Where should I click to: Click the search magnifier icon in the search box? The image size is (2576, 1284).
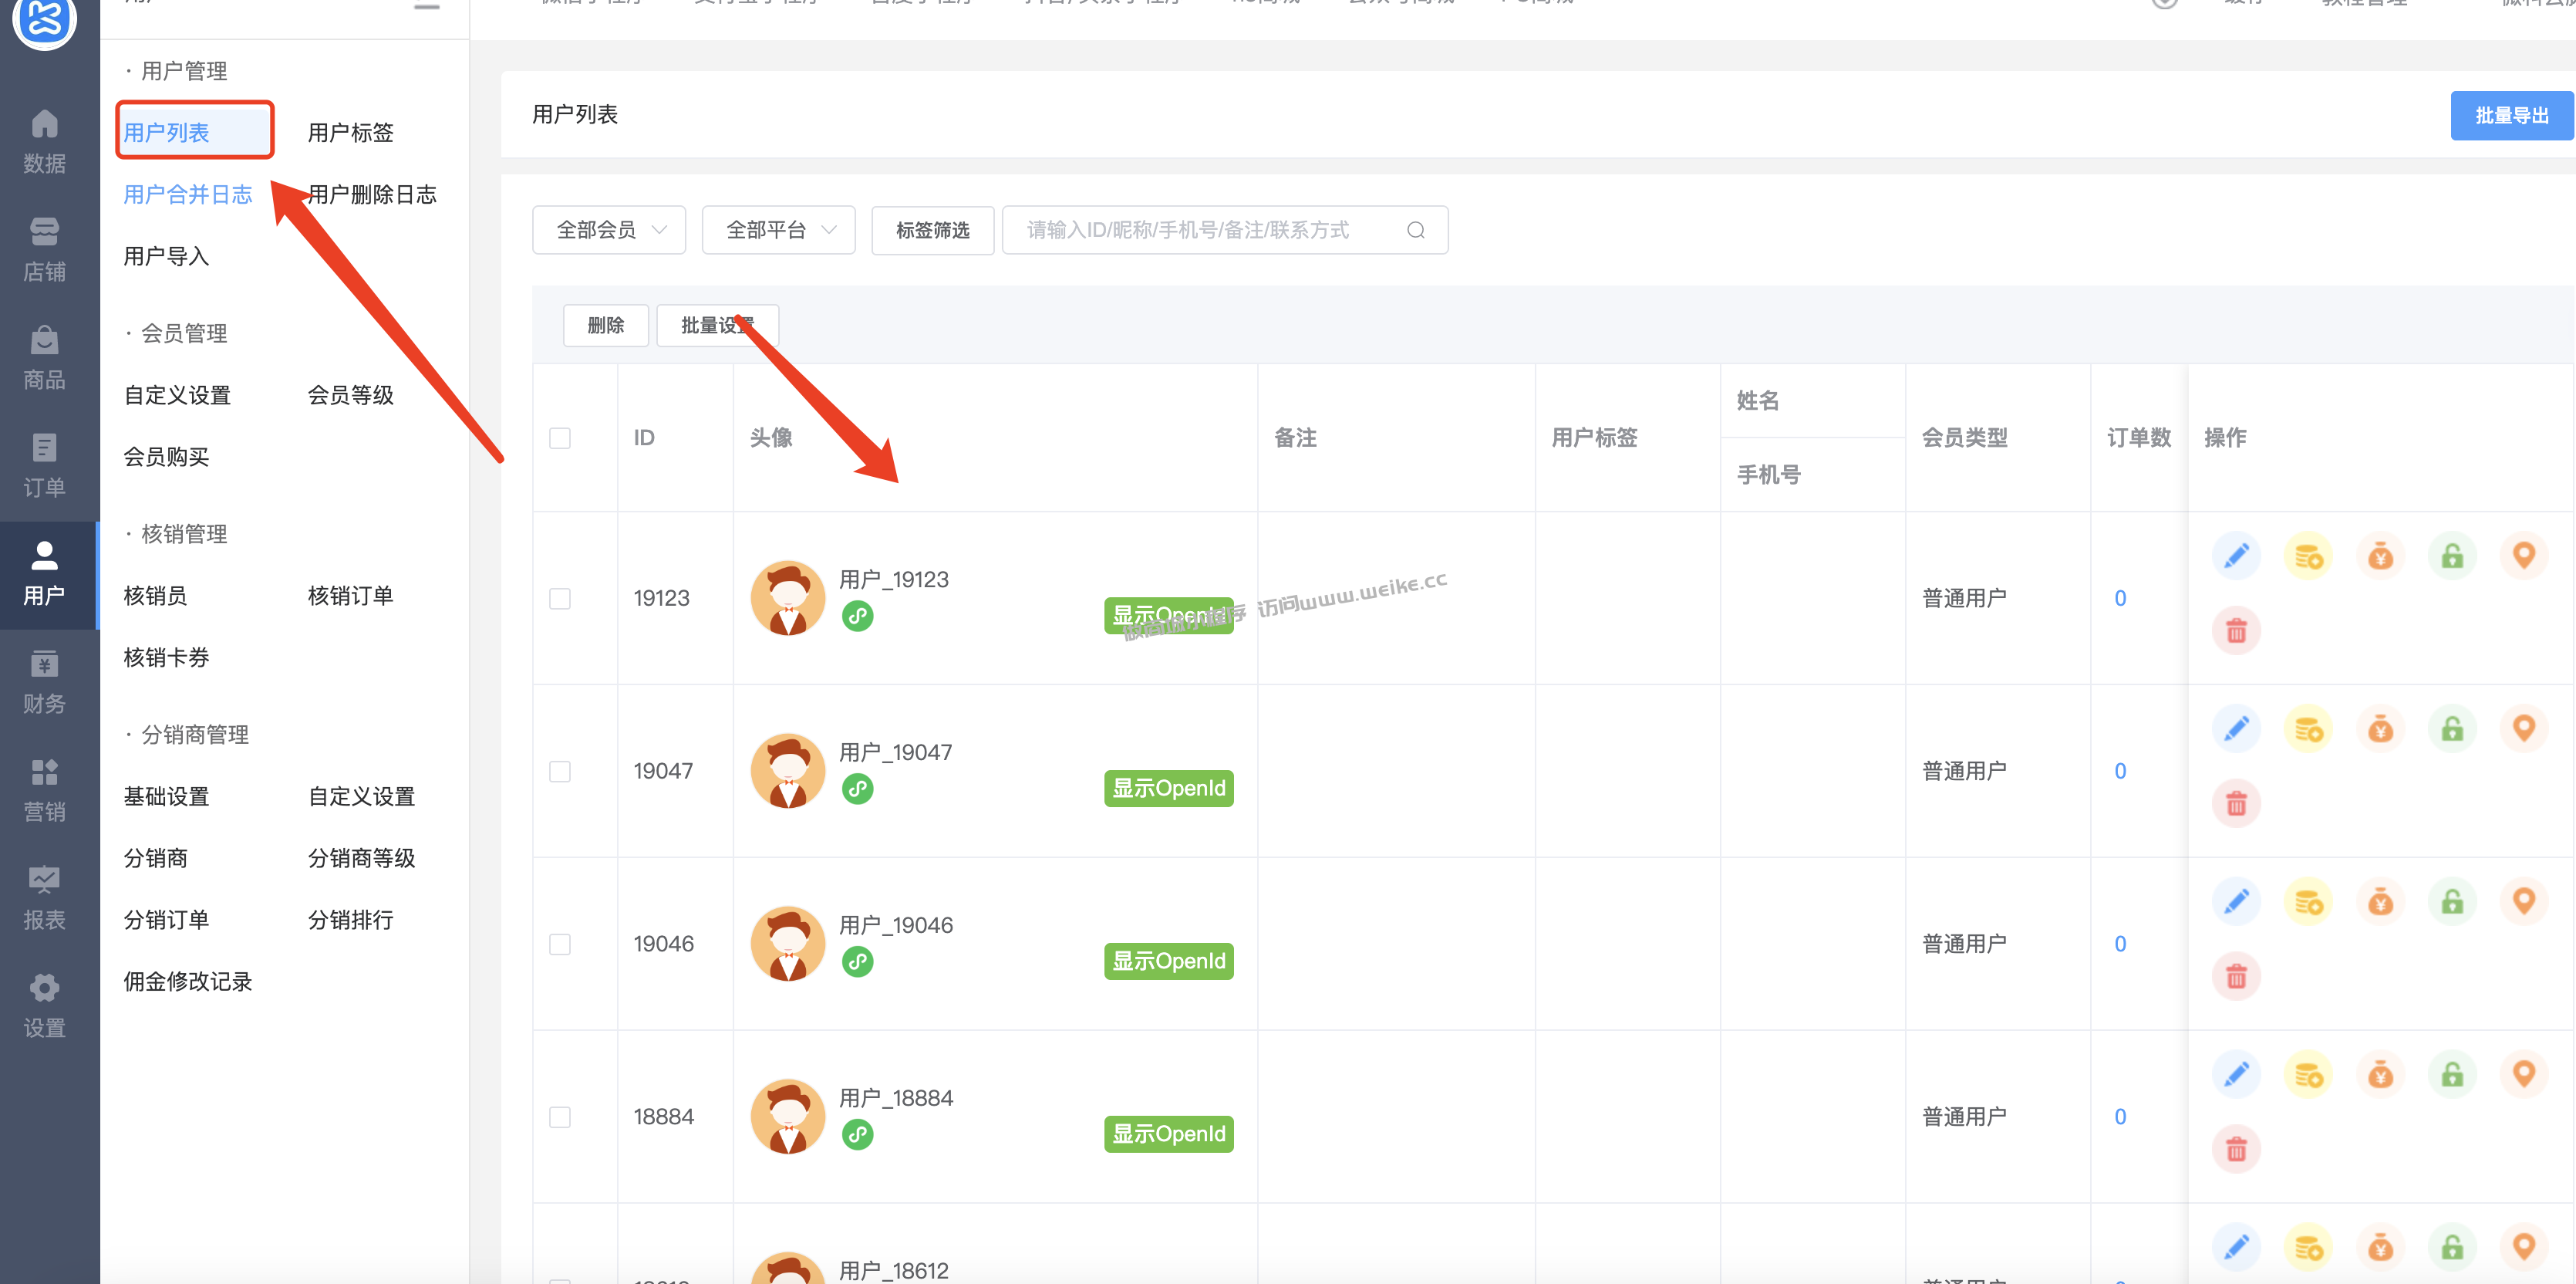tap(1415, 230)
